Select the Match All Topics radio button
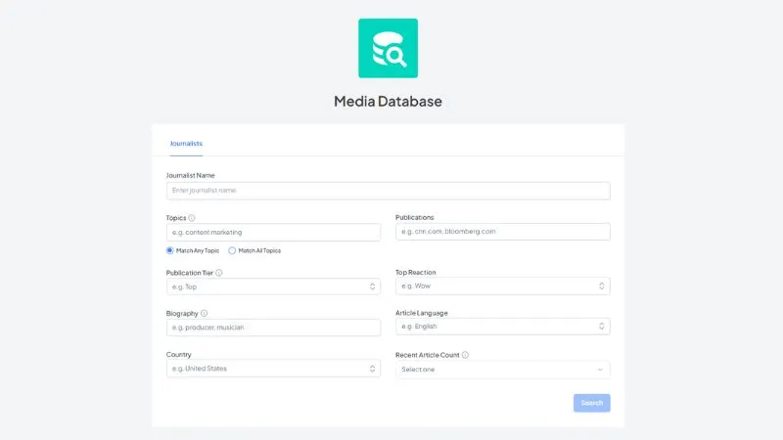783x440 pixels. pos(232,250)
